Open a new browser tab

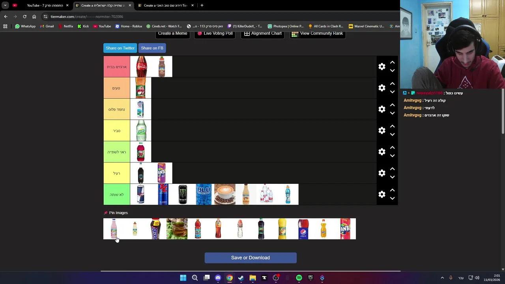(x=202, y=6)
